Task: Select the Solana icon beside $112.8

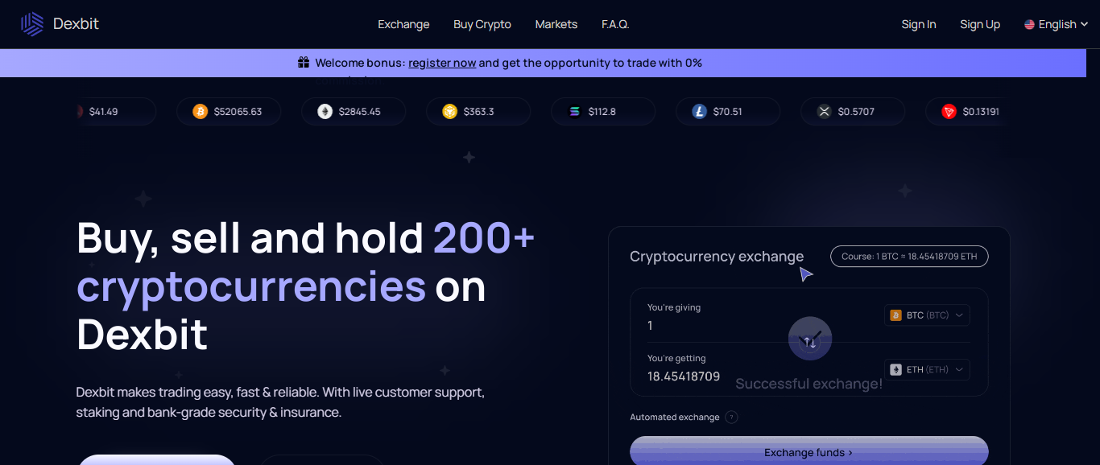Action: 574,111
